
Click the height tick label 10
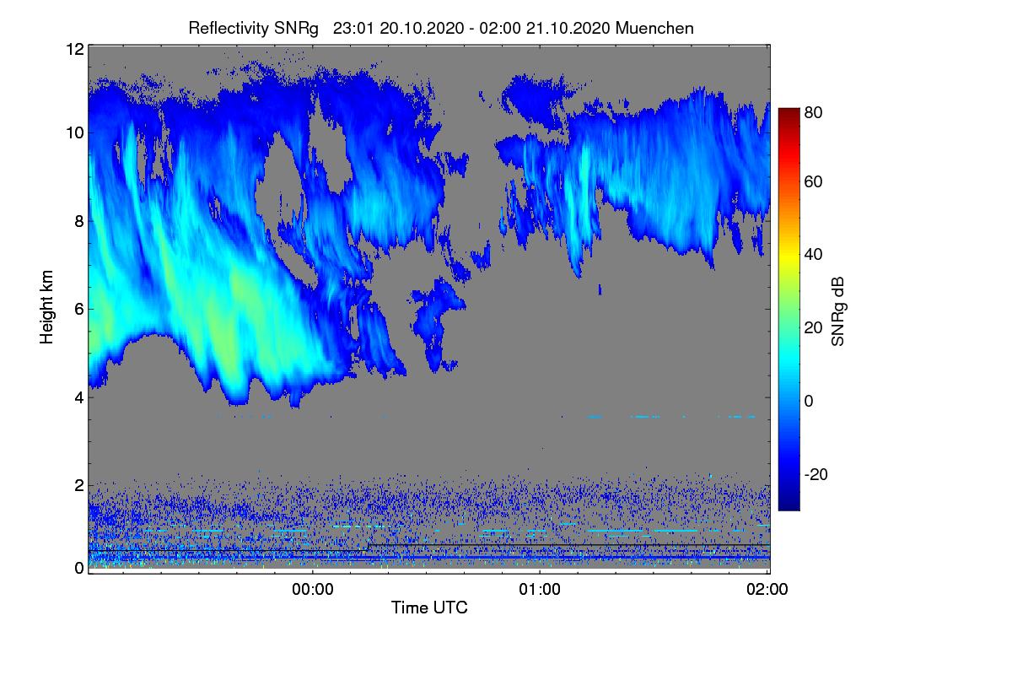[74, 132]
